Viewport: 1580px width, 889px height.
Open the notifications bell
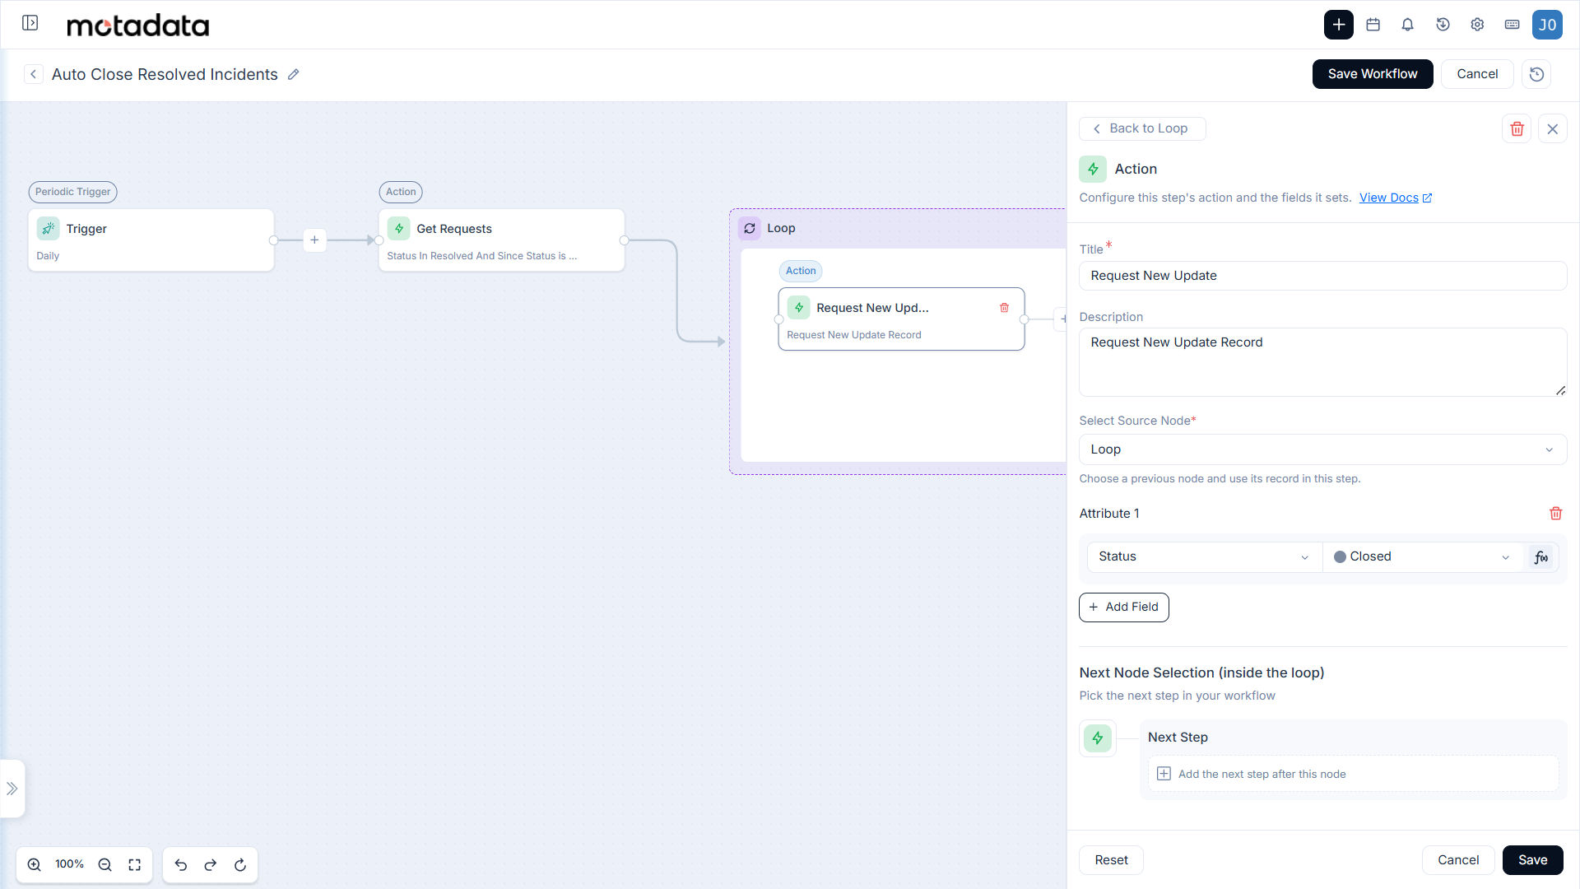point(1407,25)
